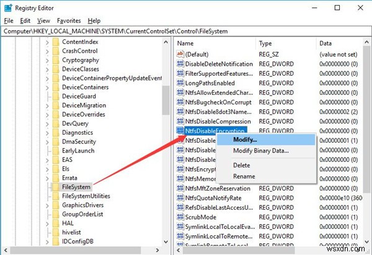Click the (Default) string value icon
Image resolution: width=372 pixels, height=255 pixels.
point(180,54)
